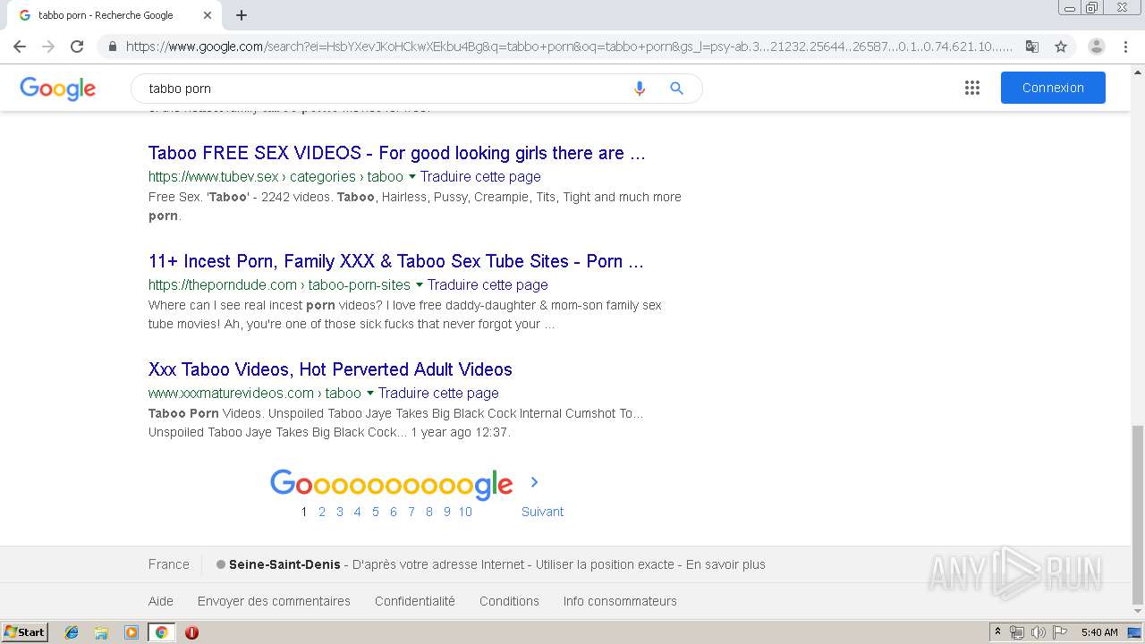Click the padlock site info icon
Image resolution: width=1145 pixels, height=644 pixels.
click(x=112, y=47)
